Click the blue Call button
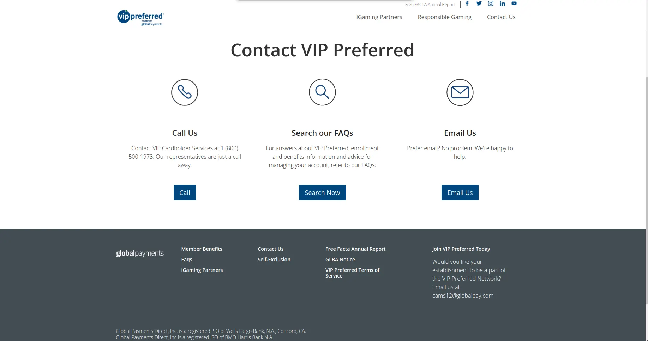Screen dimensions: 648x341 click(185, 193)
